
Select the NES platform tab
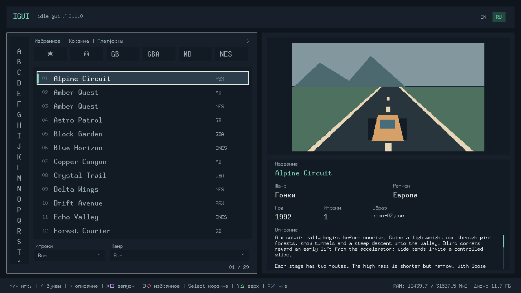pyautogui.click(x=232, y=54)
